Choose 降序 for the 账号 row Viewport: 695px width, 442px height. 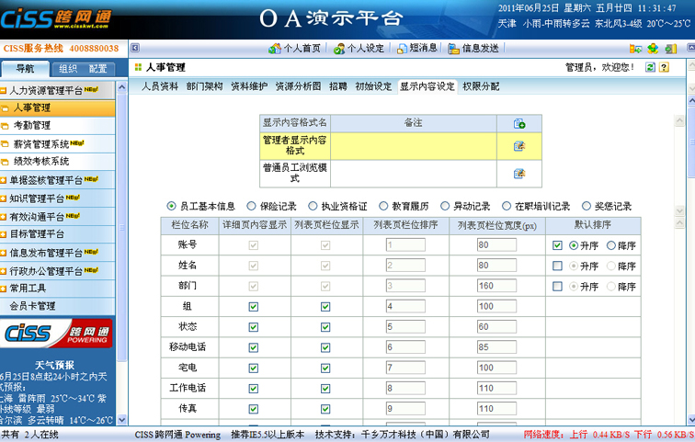(x=611, y=245)
